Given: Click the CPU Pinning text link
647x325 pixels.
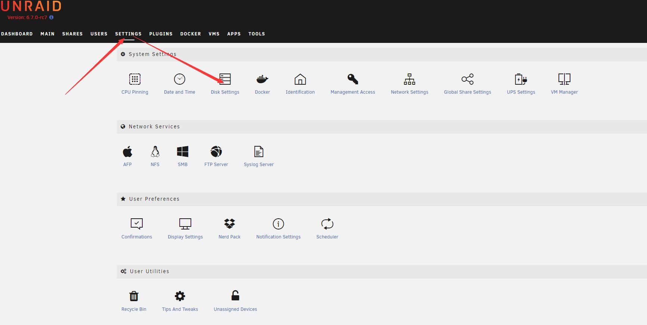Looking at the screenshot, I should pyautogui.click(x=135, y=92).
